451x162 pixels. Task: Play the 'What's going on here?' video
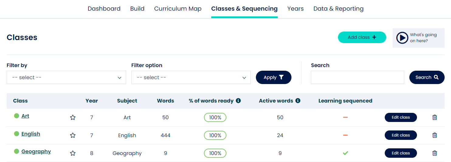(402, 38)
